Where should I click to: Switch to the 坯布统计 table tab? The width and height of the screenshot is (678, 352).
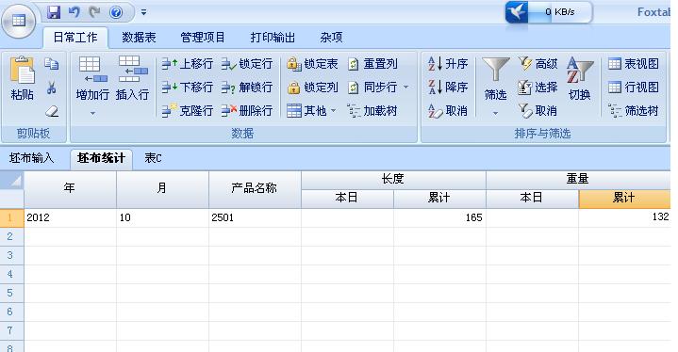101,158
